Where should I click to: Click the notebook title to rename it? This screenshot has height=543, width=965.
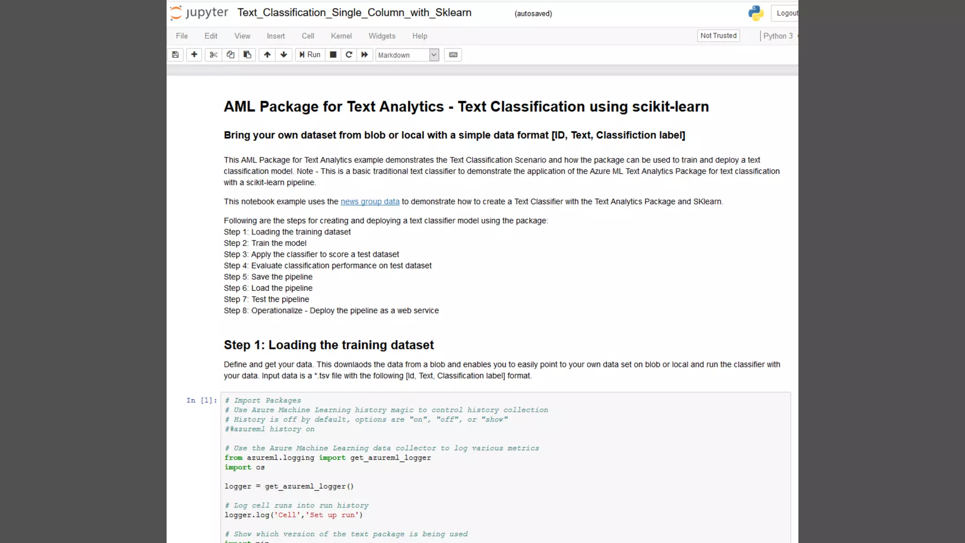354,13
